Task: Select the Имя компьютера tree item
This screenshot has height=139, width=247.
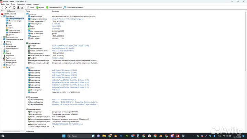Action: pyautogui.click(x=14, y=21)
